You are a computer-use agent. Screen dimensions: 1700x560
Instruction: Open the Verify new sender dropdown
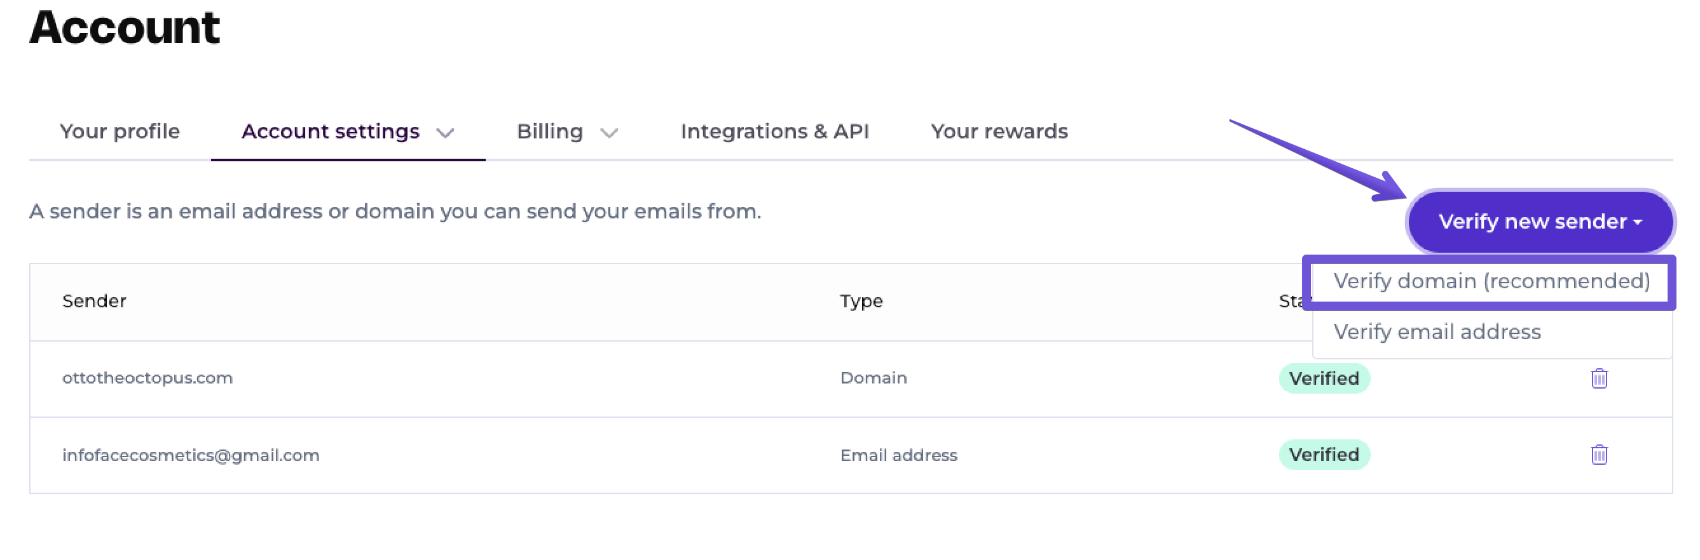pos(1540,222)
